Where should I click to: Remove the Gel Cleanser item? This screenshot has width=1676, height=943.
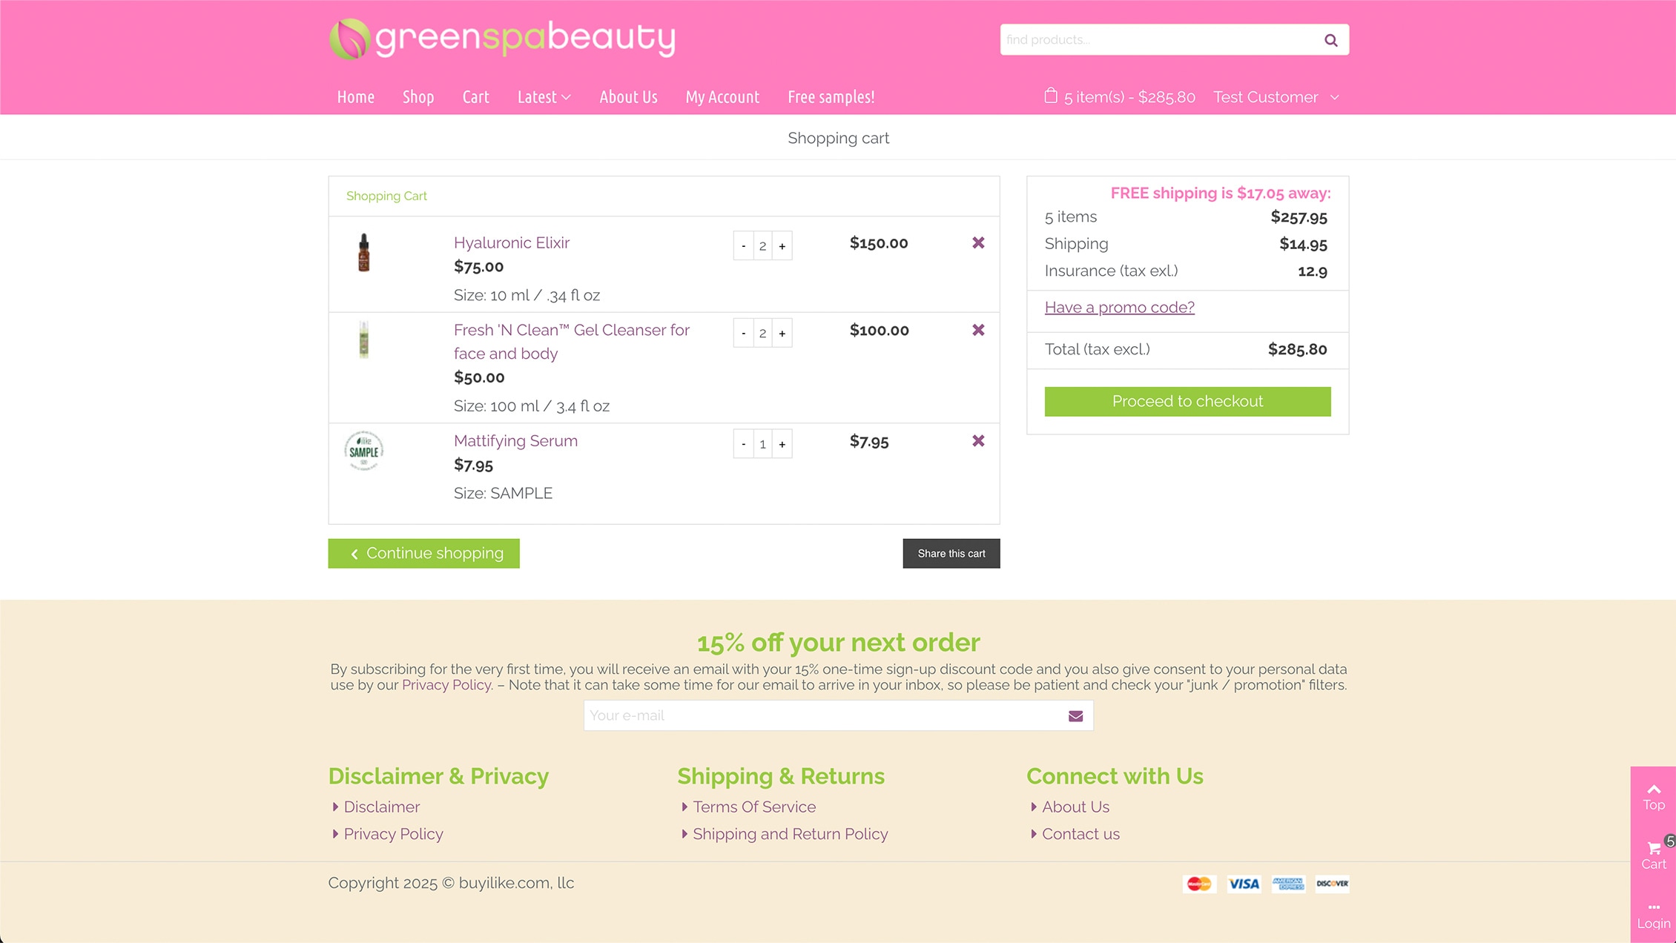[x=978, y=331]
